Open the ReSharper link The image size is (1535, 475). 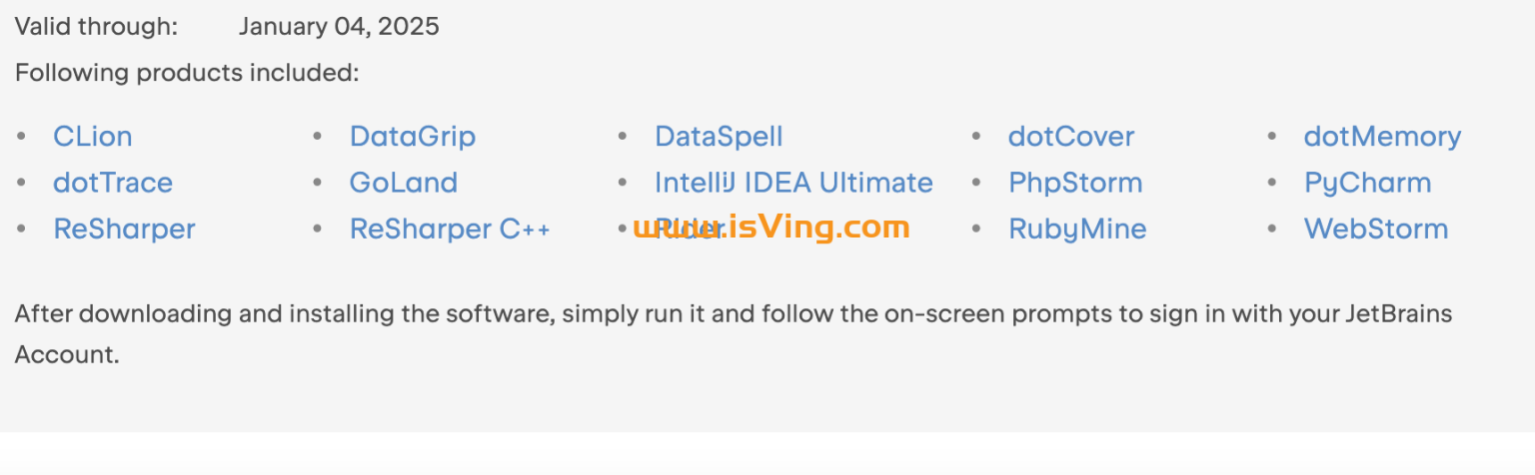click(124, 229)
